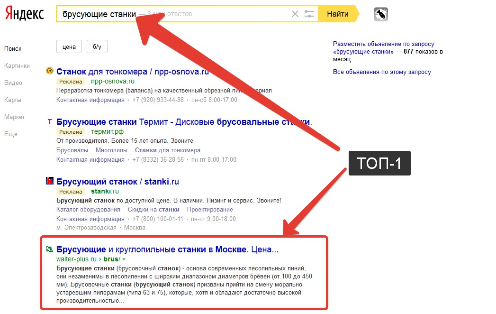Click the Реклама label under Термит ad
Screen dimensions: 496x314
[71, 132]
